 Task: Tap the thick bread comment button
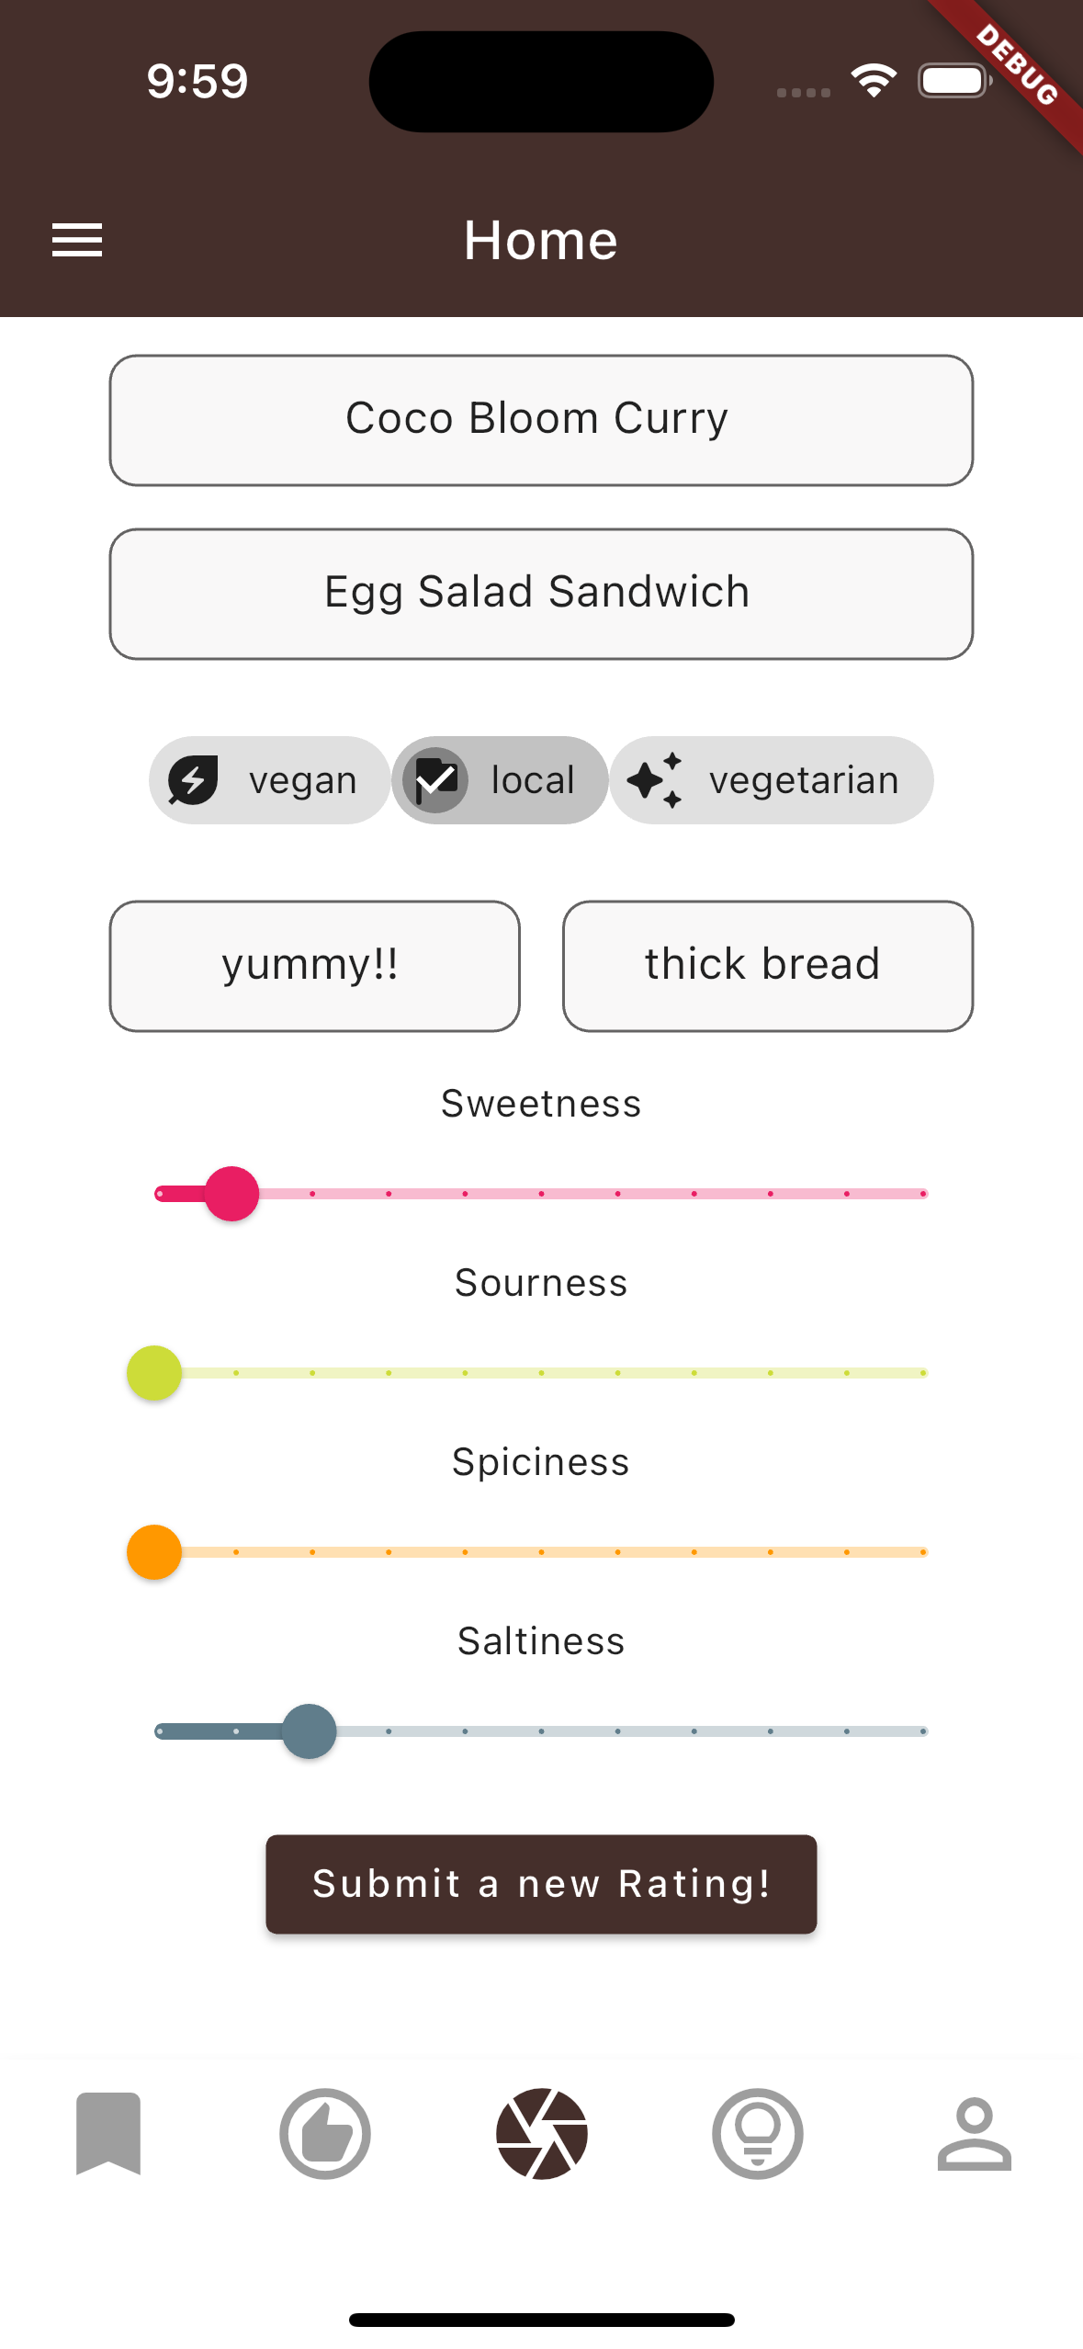pyautogui.click(x=768, y=966)
